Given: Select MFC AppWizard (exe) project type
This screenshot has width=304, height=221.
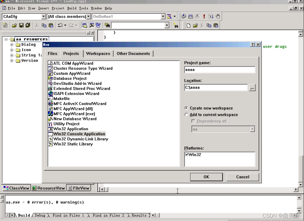Looking at the screenshot, I should tap(74, 114).
